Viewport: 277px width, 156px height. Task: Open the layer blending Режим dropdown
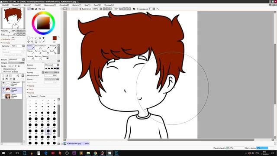point(16,60)
